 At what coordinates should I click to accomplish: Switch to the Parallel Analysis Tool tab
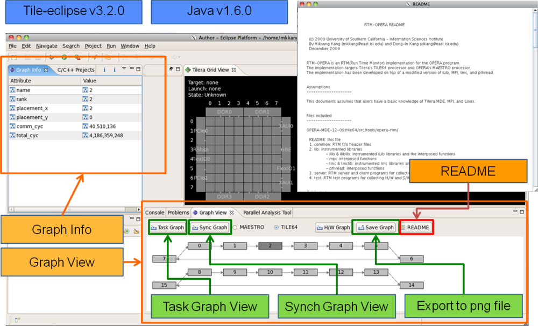pyautogui.click(x=267, y=212)
